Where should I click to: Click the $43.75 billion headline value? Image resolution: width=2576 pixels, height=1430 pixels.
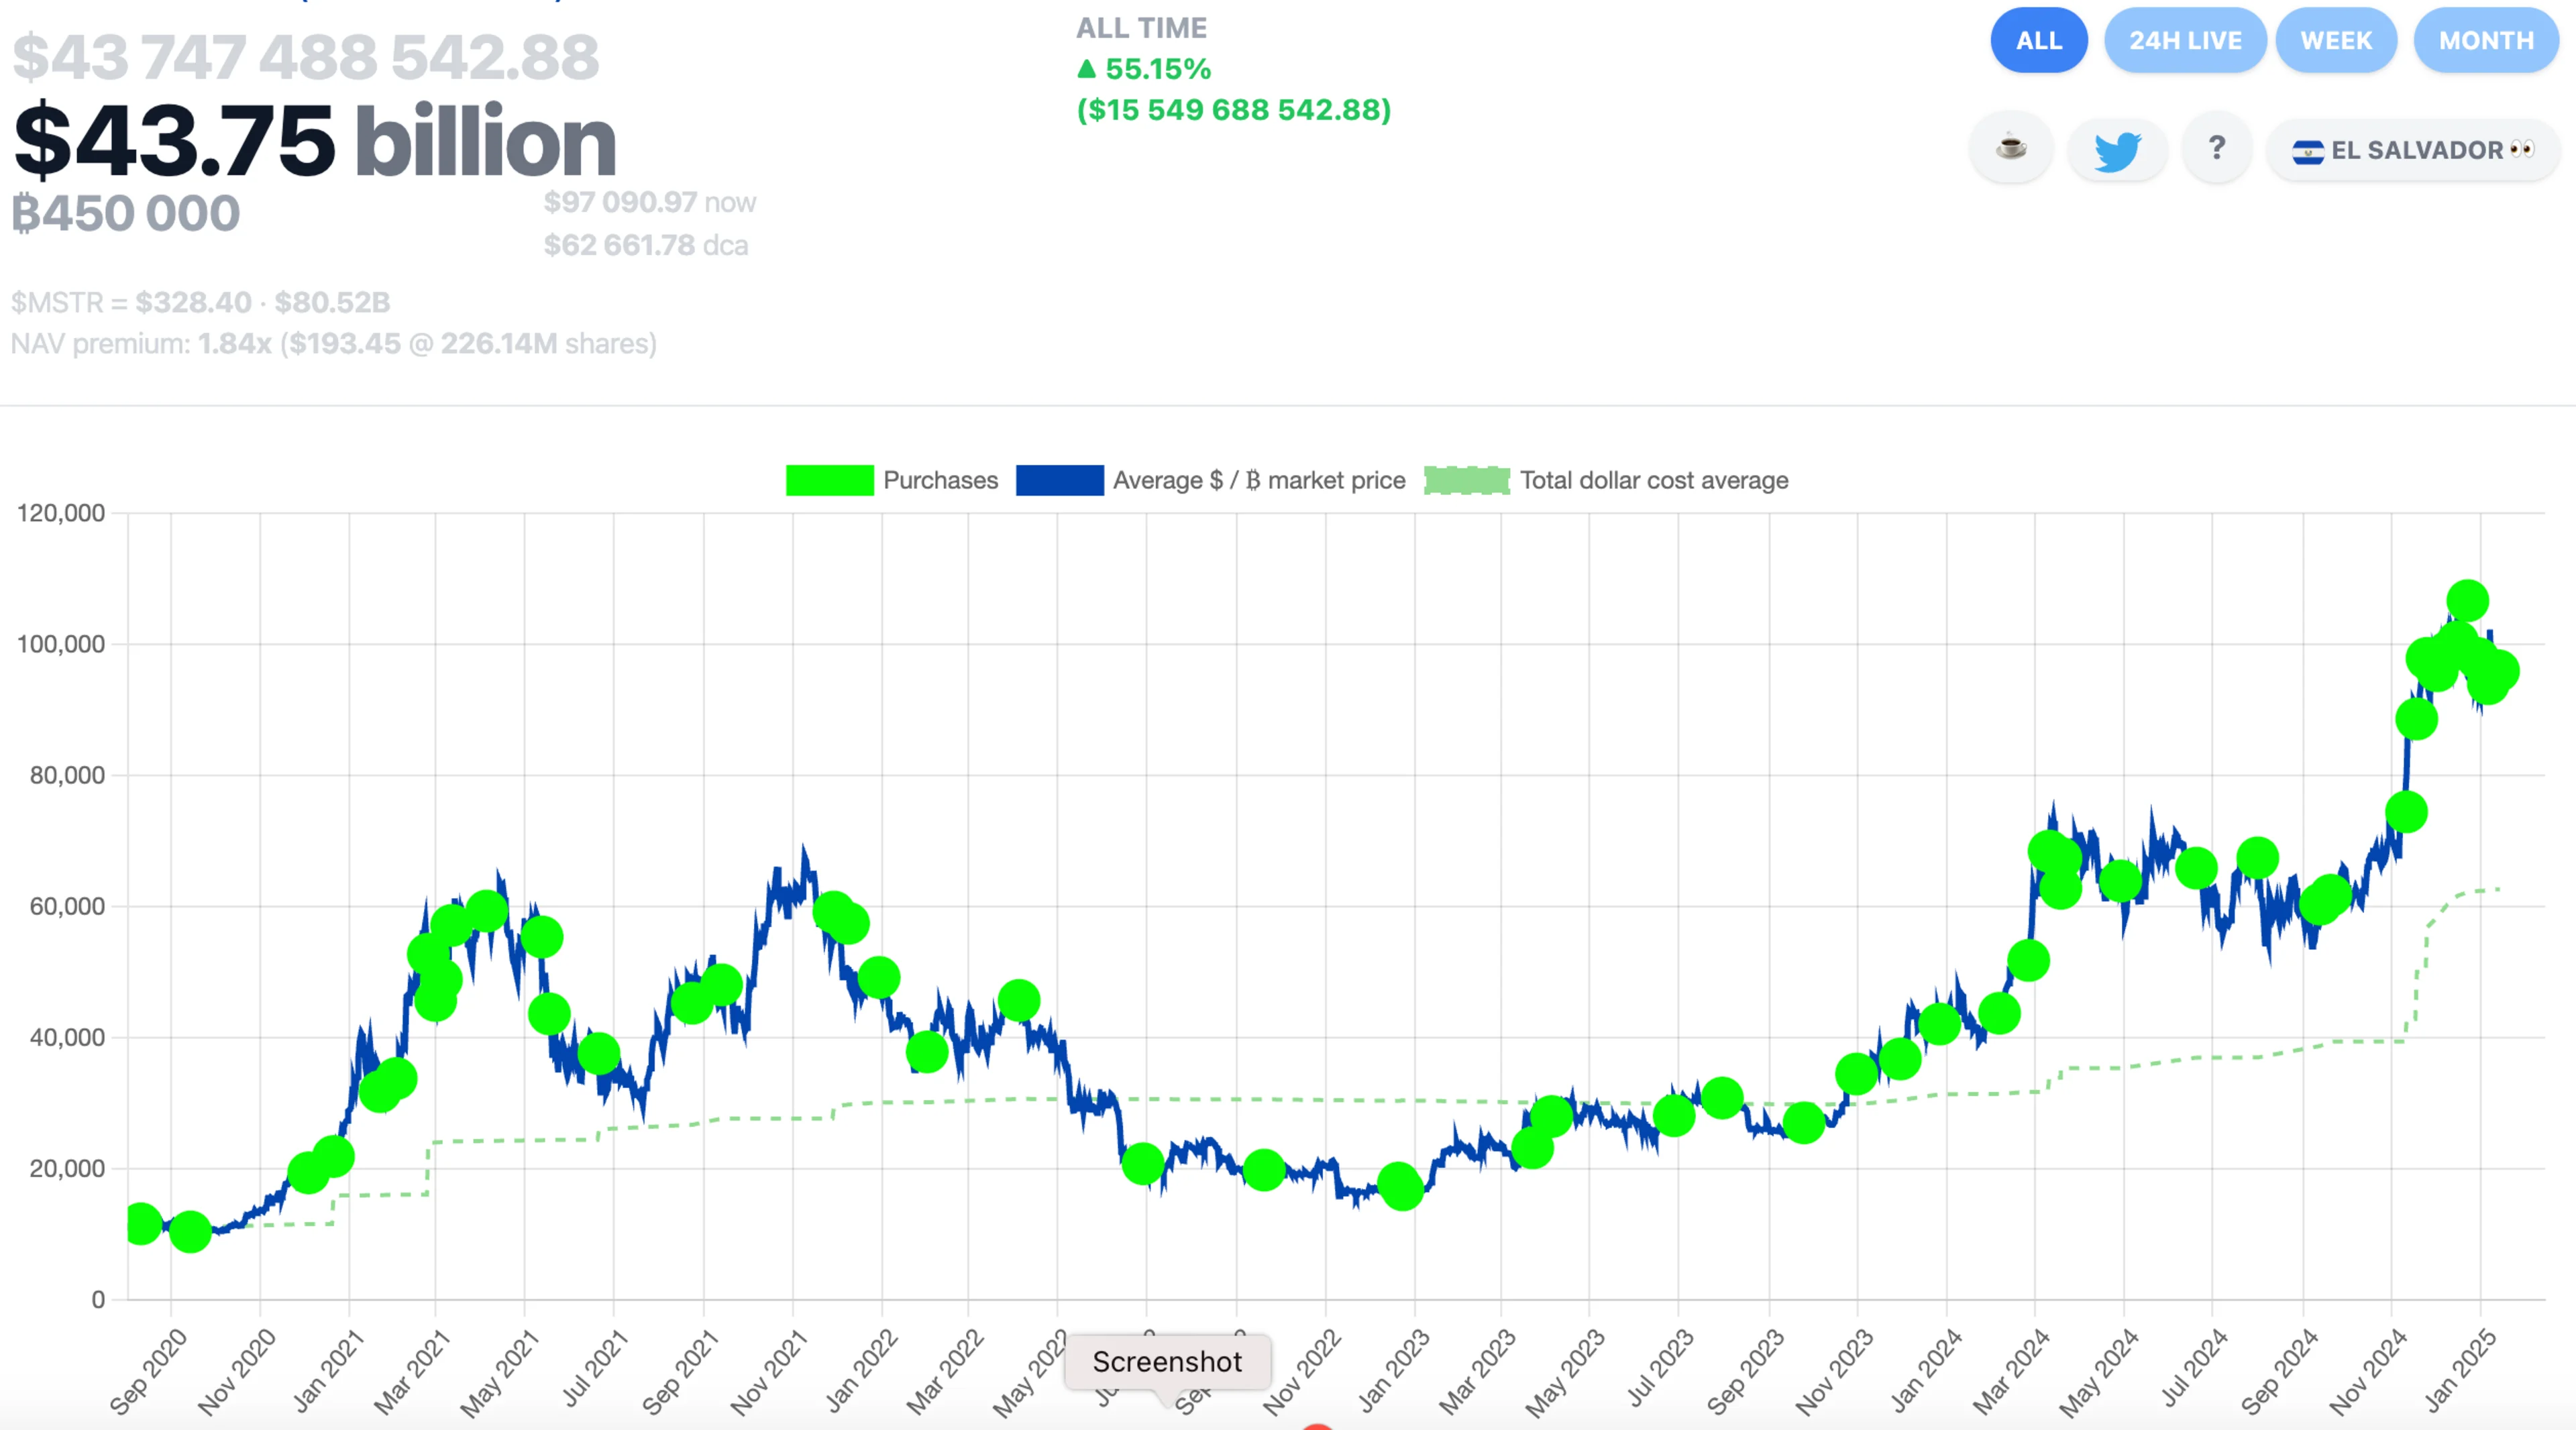coord(314,142)
